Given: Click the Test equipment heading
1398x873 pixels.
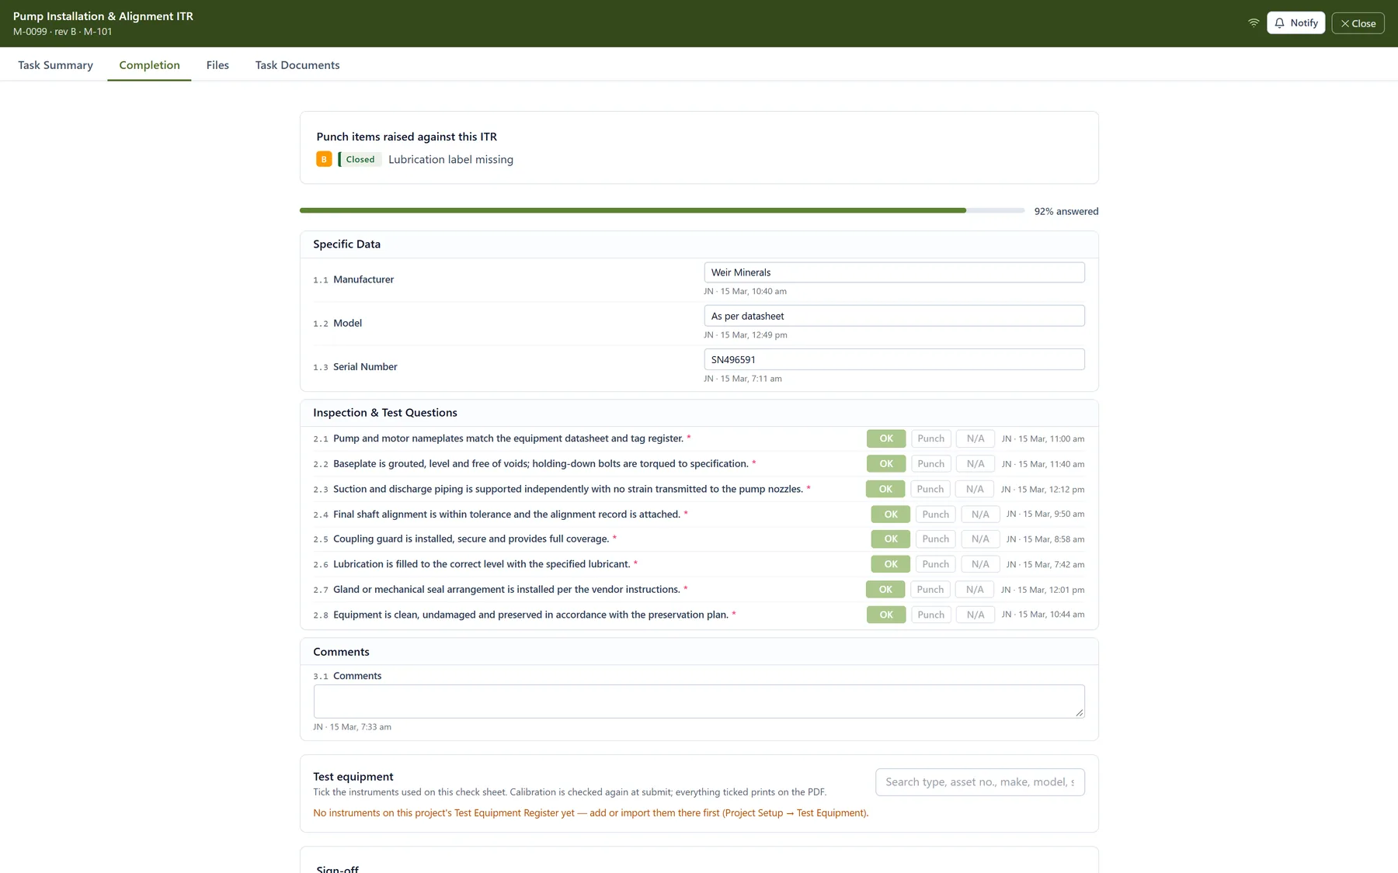Looking at the screenshot, I should coord(353,777).
